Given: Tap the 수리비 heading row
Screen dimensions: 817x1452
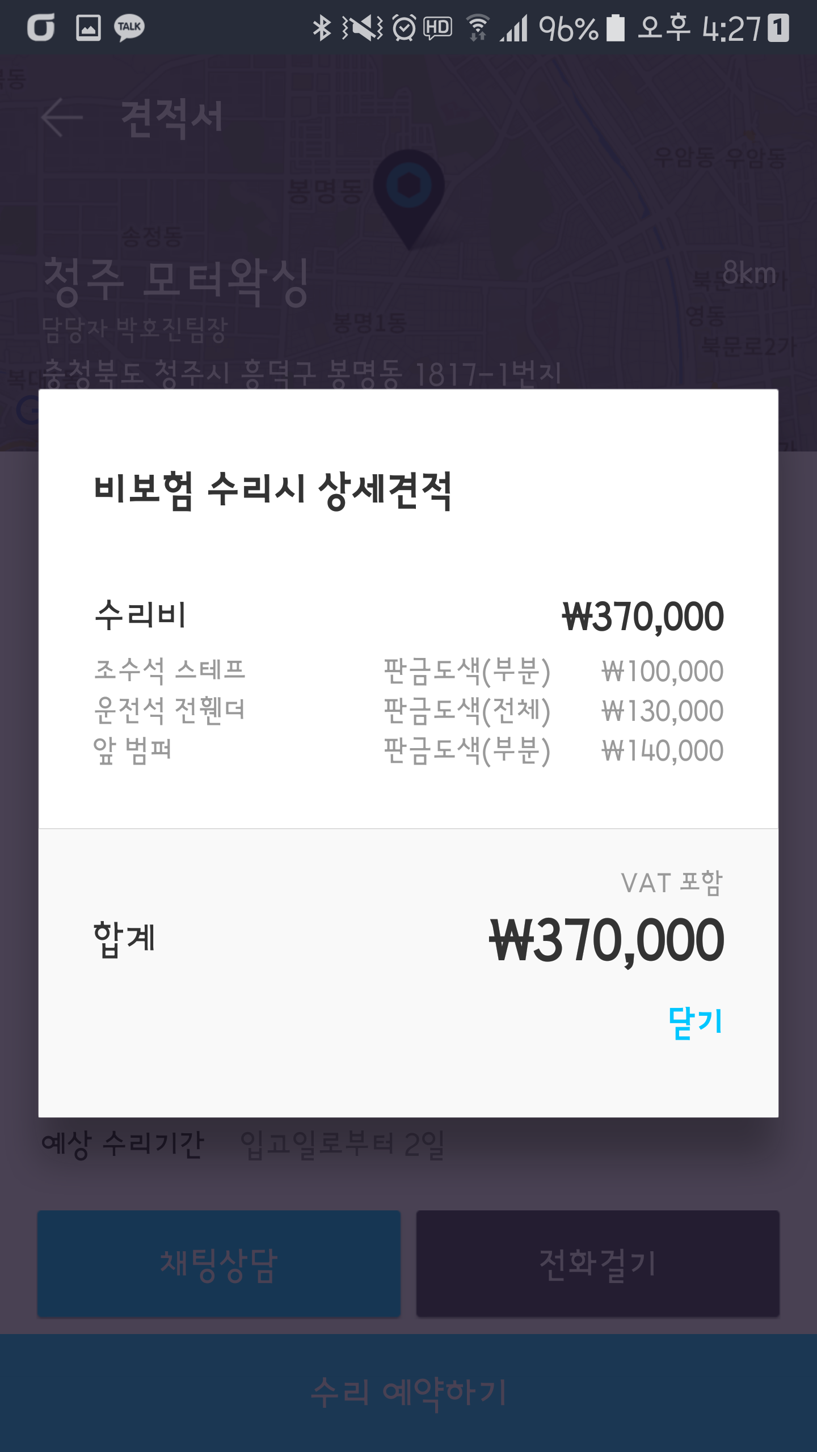Looking at the screenshot, I should point(141,615).
